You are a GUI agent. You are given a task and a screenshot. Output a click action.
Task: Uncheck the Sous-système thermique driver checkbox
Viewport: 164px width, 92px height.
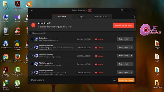pyautogui.click(x=32, y=72)
